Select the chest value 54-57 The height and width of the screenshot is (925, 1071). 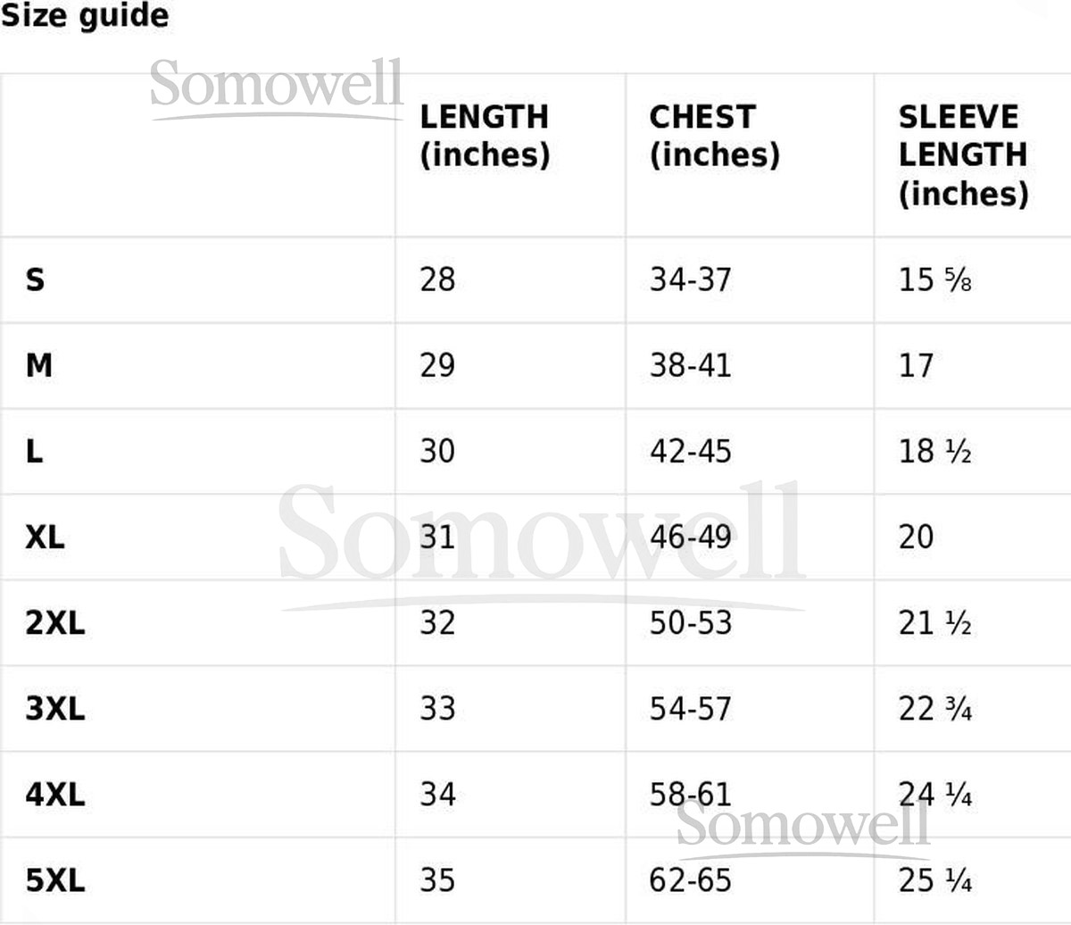point(690,709)
